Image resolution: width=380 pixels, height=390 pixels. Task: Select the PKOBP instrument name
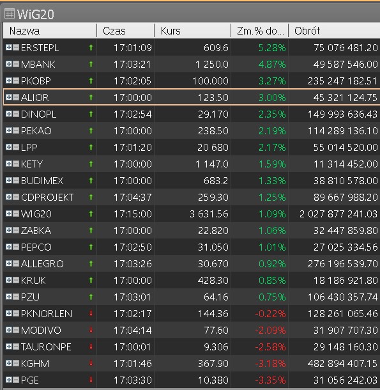tap(36, 81)
